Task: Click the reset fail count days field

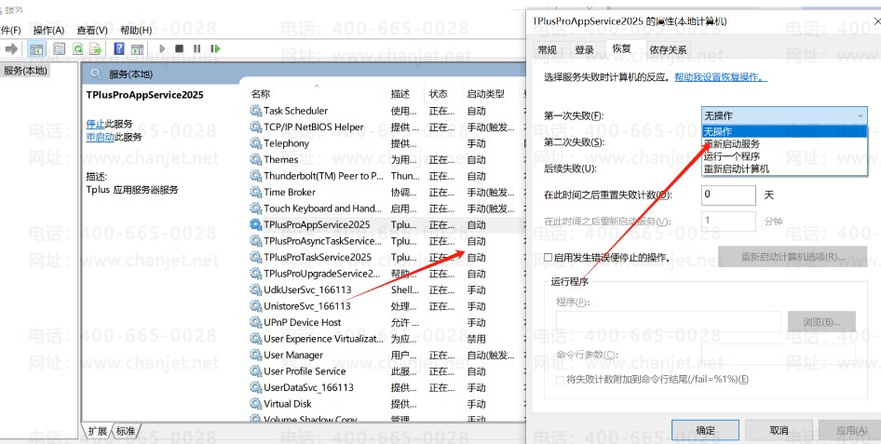Action: click(x=728, y=195)
